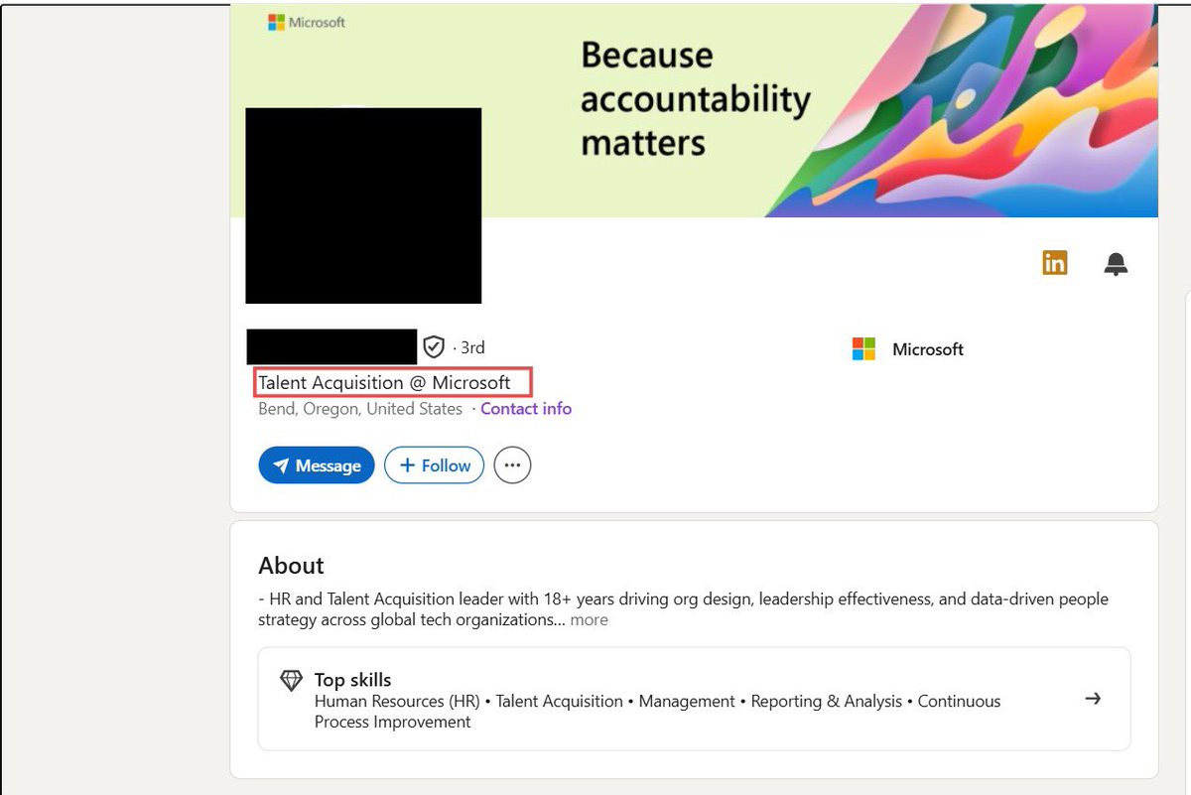Click the '3rd' connection degree label
Viewport: 1191px width, 795px height.
click(x=472, y=347)
